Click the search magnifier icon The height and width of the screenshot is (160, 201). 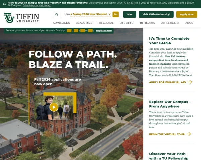pos(57,14)
